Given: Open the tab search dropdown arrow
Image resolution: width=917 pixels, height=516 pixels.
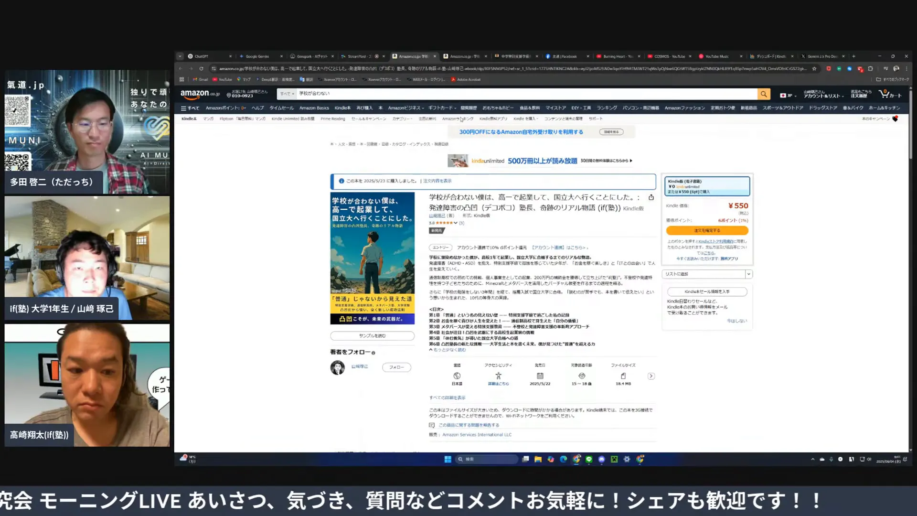Looking at the screenshot, I should [x=180, y=56].
